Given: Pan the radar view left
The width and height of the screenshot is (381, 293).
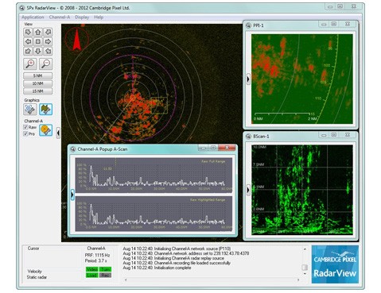Looking at the screenshot, I should point(28,41).
